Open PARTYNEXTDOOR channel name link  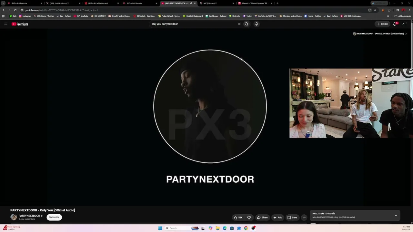coord(29,216)
